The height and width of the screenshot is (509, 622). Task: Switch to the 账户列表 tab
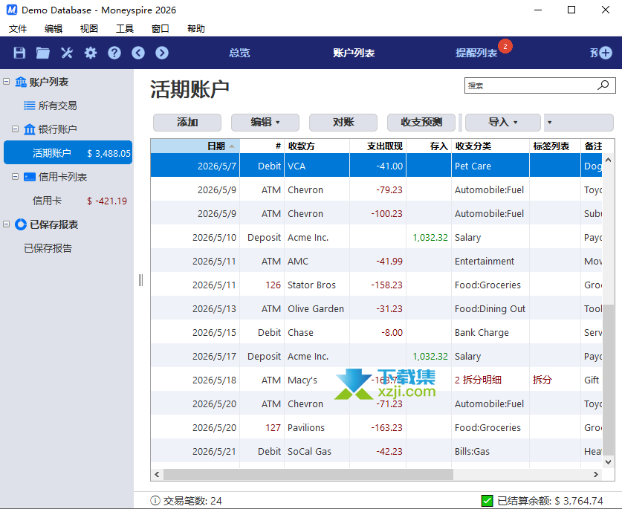point(354,53)
